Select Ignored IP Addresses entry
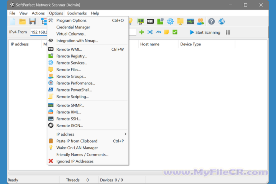Image resolution: width=276 pixels, height=184 pixels. (x=88, y=161)
